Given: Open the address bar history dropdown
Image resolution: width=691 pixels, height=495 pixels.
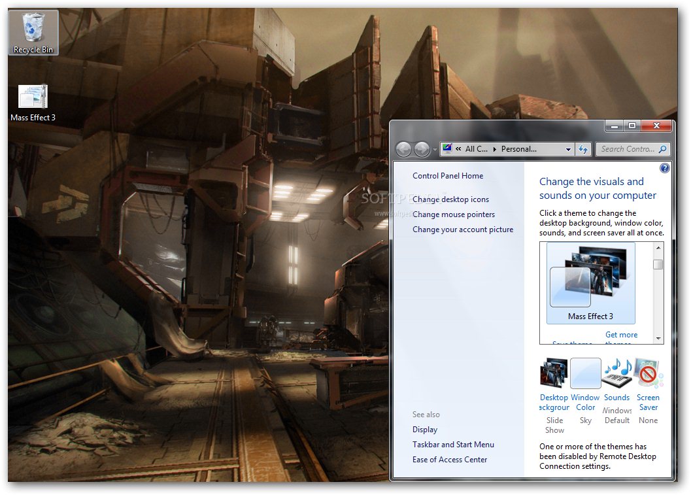Looking at the screenshot, I should [x=568, y=150].
